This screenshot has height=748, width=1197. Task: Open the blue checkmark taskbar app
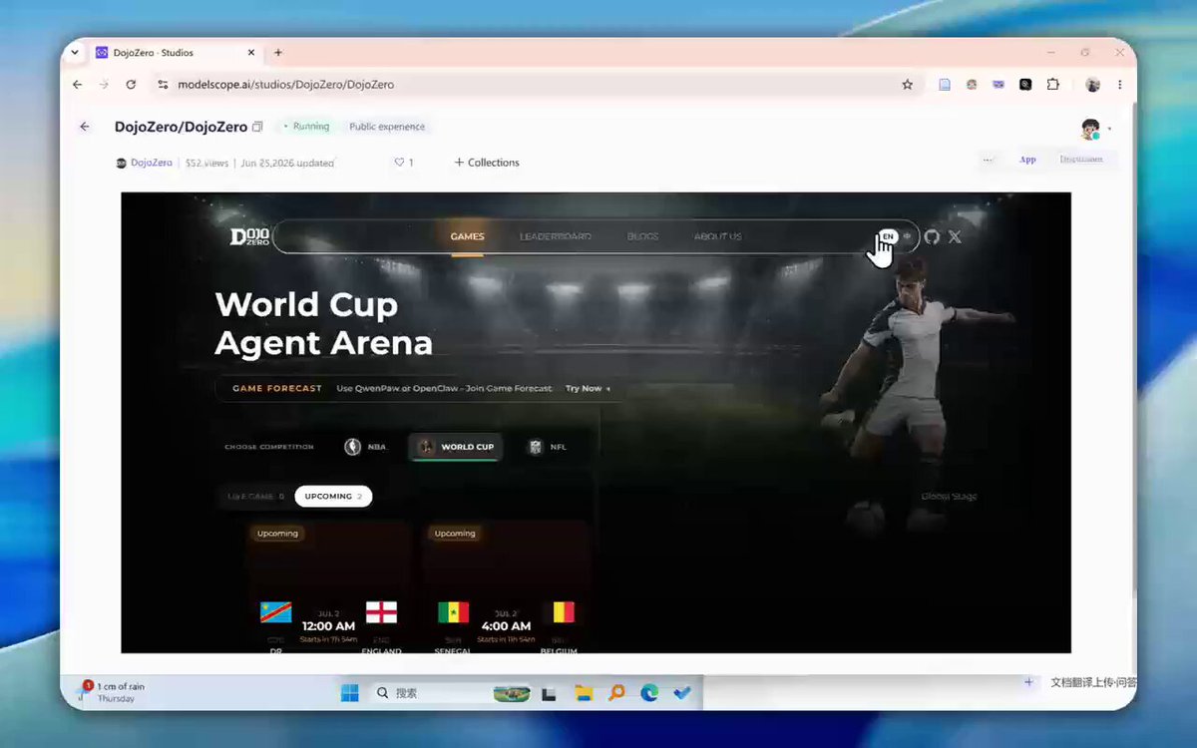[x=682, y=693]
